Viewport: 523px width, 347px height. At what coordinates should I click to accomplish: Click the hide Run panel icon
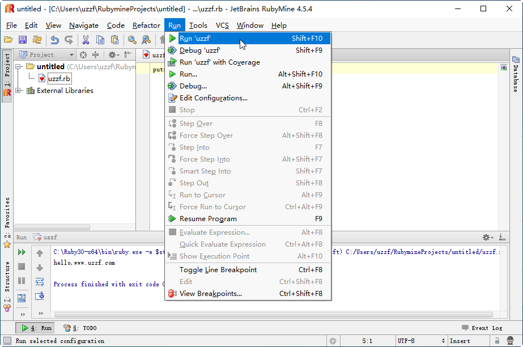tap(502, 237)
